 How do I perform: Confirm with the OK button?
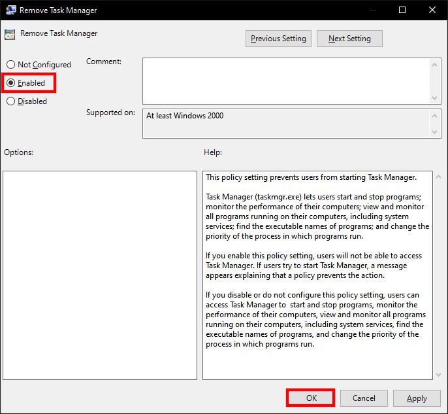point(311,398)
